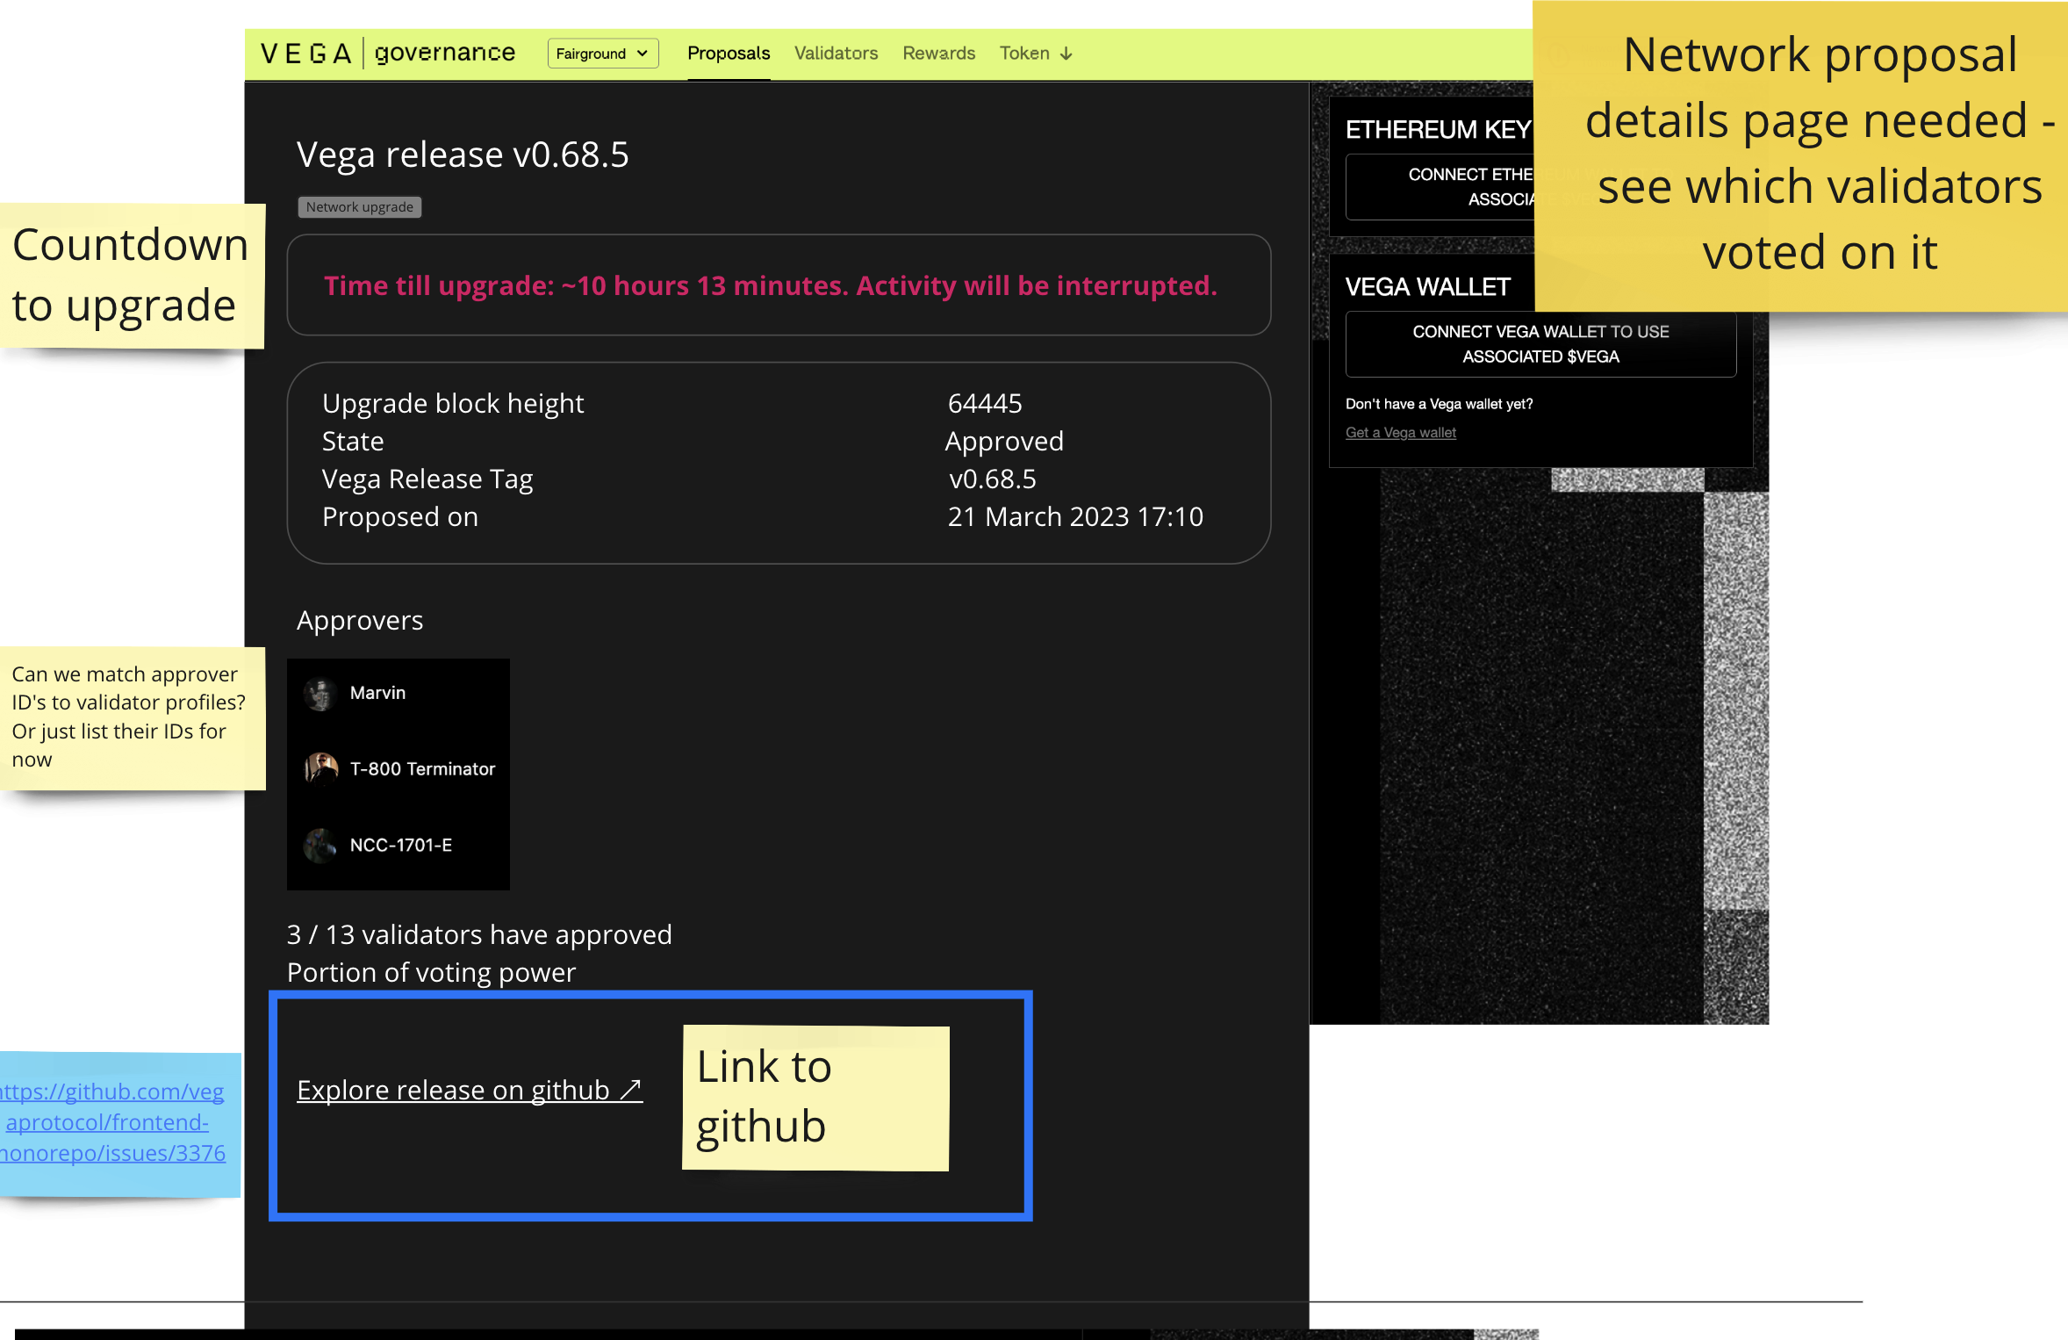Screen dimensions: 2068x1340
Task: Click the Network upgrade badge
Action: coord(359,207)
